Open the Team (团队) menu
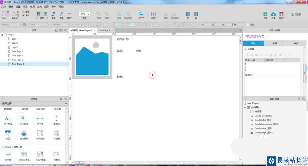Screen dimensions: 308x166 click(47, 7)
